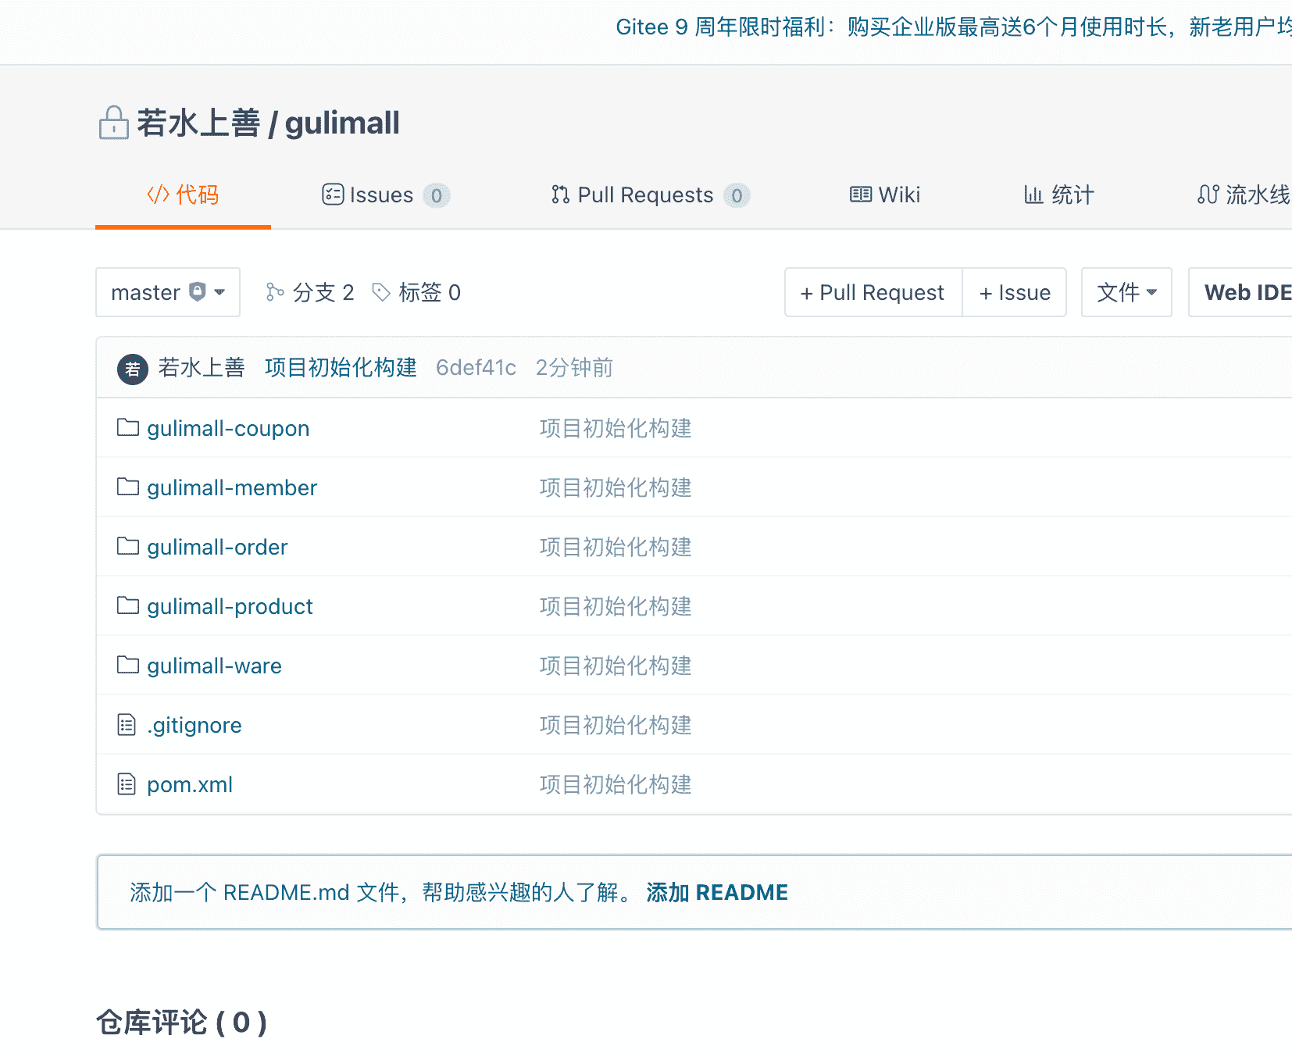Open the Pull Requests tab

click(650, 195)
